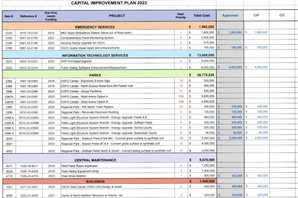This screenshot has height=198, width=298.
Task: Select item number 0120
Action: point(9,33)
